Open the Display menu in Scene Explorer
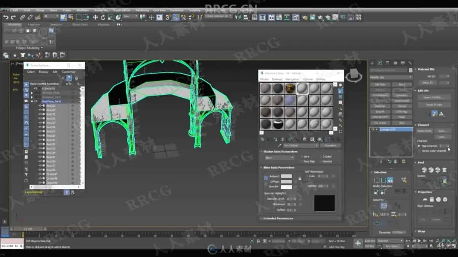Viewport: 458px width, 257px height. click(x=44, y=72)
